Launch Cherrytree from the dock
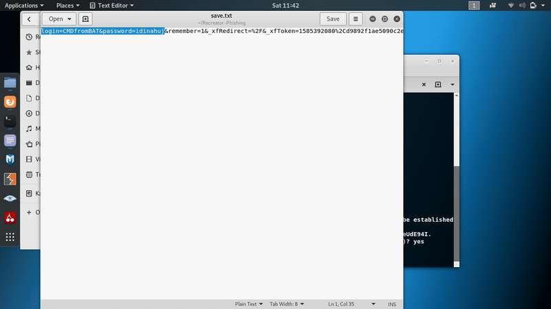This screenshot has width=551, height=309. [x=10, y=218]
